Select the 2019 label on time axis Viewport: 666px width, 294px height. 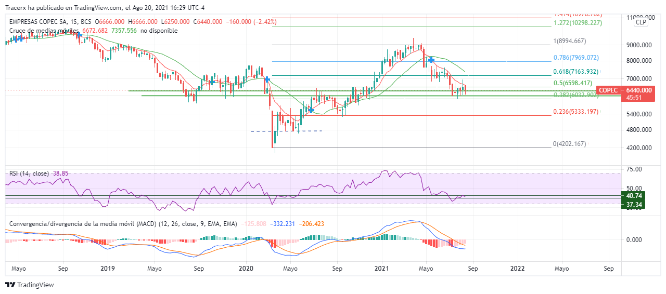107,269
